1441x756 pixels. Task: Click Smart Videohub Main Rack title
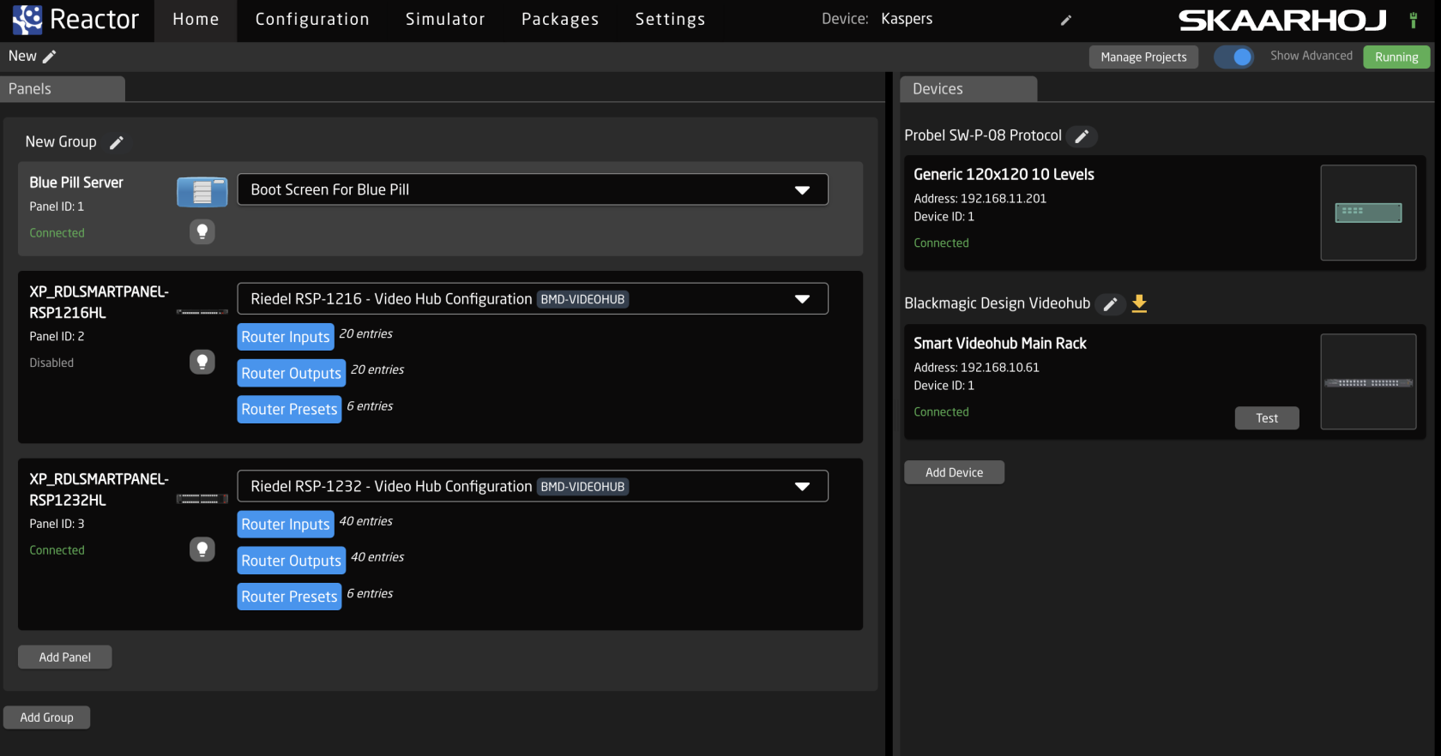[1000, 344]
